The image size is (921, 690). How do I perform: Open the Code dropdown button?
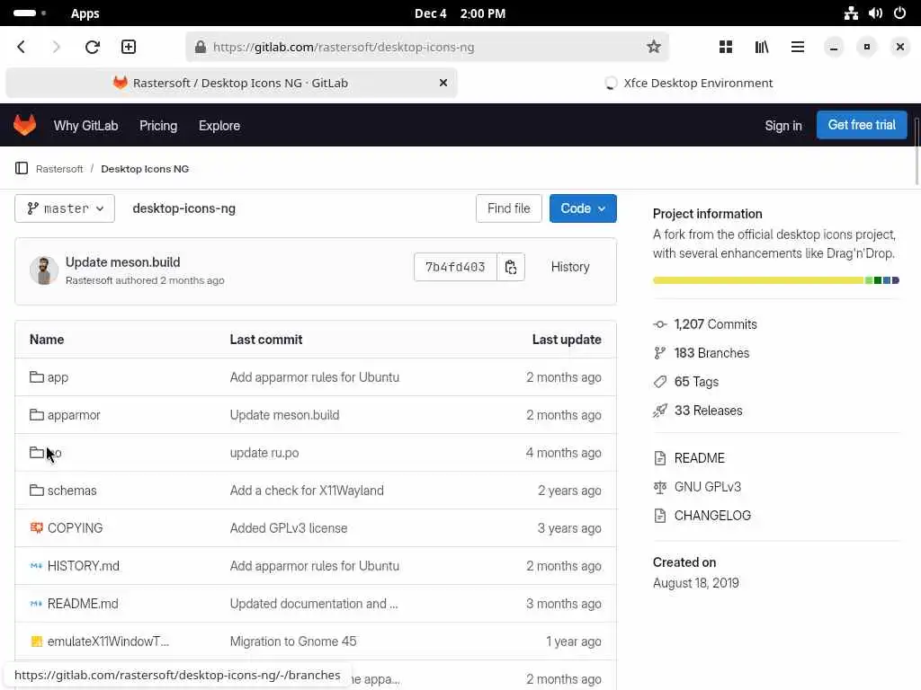583,208
